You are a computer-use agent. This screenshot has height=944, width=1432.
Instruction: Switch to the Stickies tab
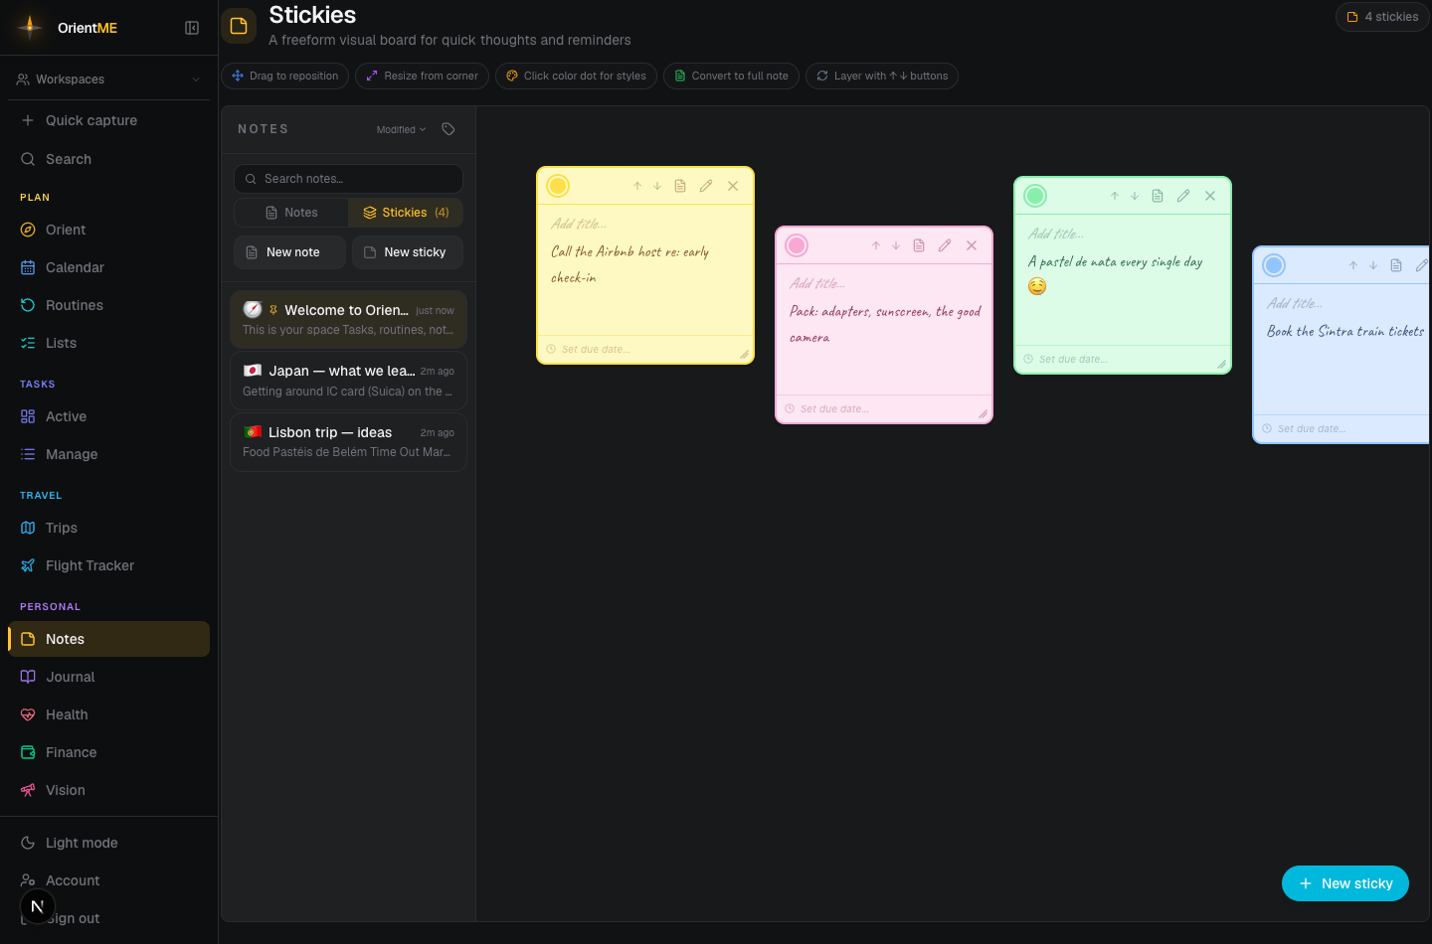pos(406,213)
